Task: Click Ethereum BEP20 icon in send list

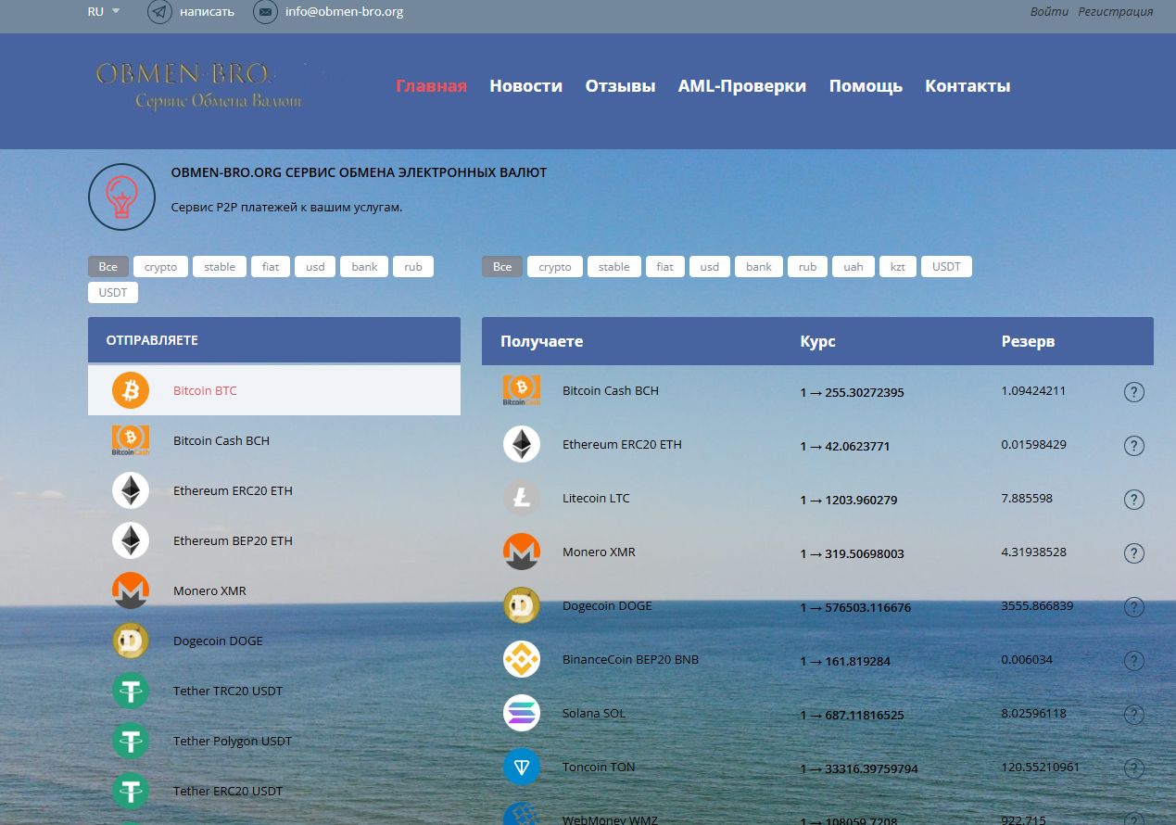Action: tap(131, 540)
